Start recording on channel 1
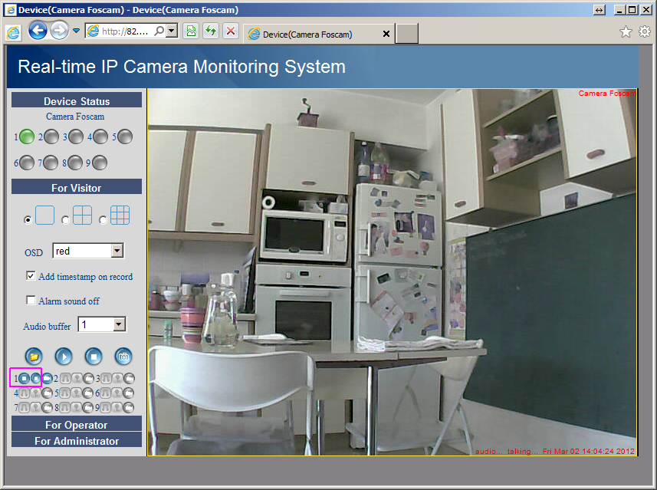657x490 pixels. point(48,379)
